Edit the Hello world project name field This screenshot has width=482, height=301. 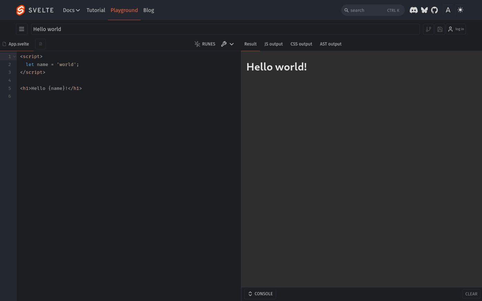[225, 29]
